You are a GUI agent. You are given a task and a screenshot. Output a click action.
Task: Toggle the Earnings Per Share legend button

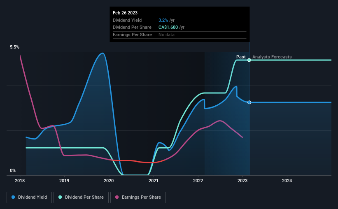pyautogui.click(x=138, y=197)
